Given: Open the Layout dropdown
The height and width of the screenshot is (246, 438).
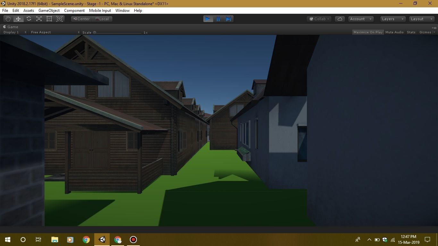Looking at the screenshot, I should point(422,19).
